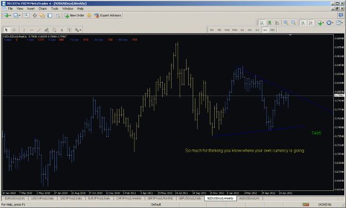Image resolution: width=346 pixels, height=208 pixels.
Task: Click the 'Default' profile in status bar
Action: (156, 205)
